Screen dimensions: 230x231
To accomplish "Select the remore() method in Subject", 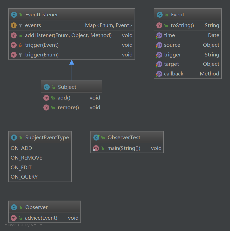I will [x=68, y=107].
